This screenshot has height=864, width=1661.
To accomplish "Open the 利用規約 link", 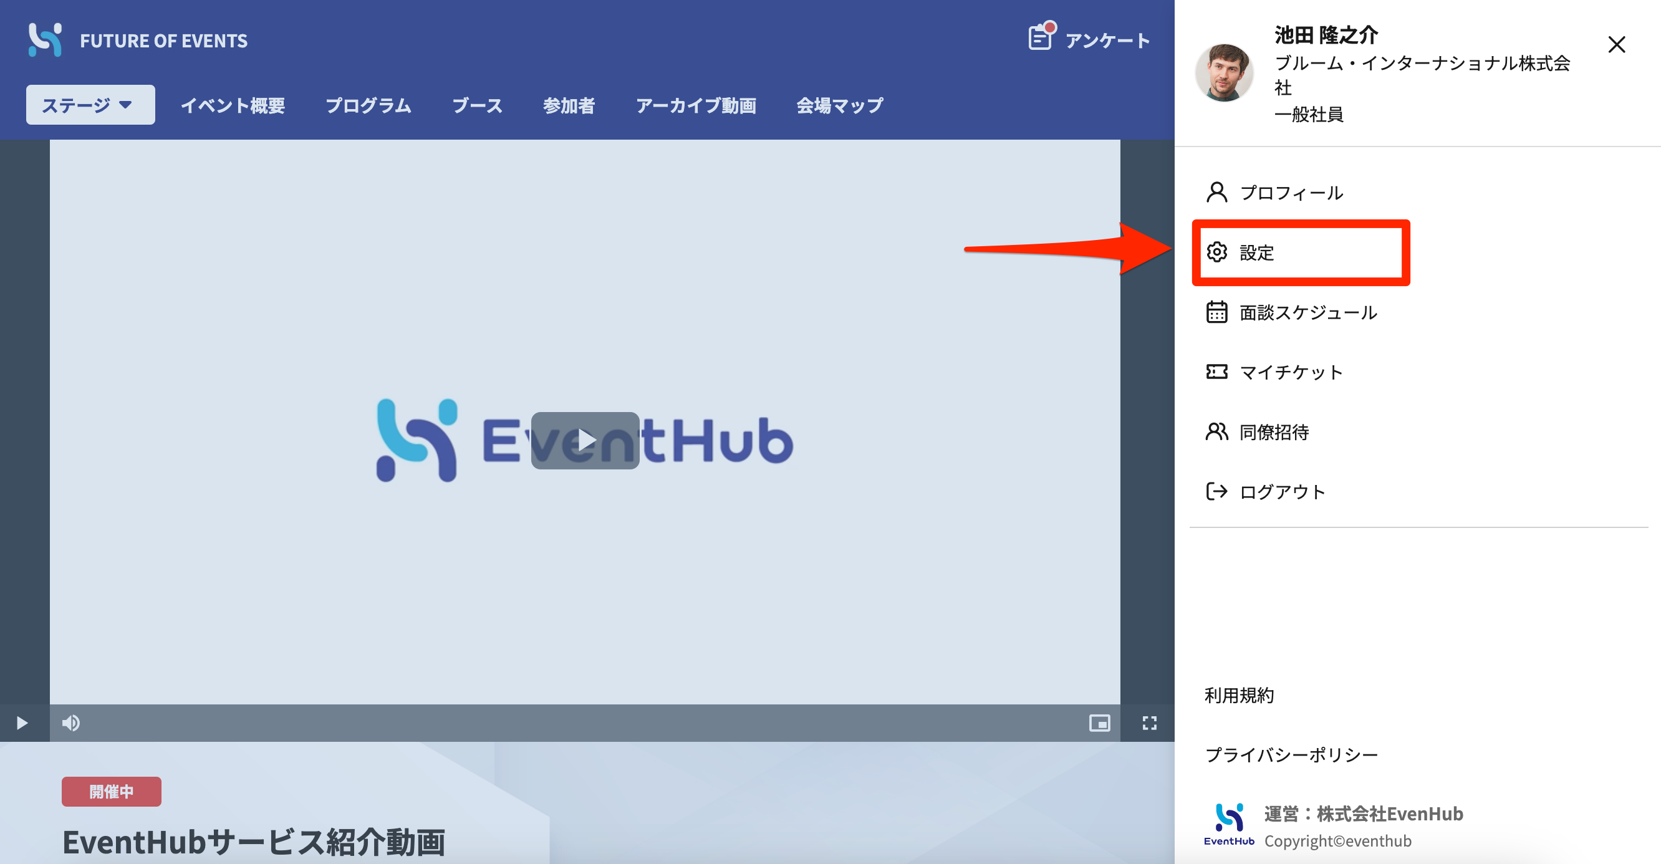I will click(x=1239, y=695).
